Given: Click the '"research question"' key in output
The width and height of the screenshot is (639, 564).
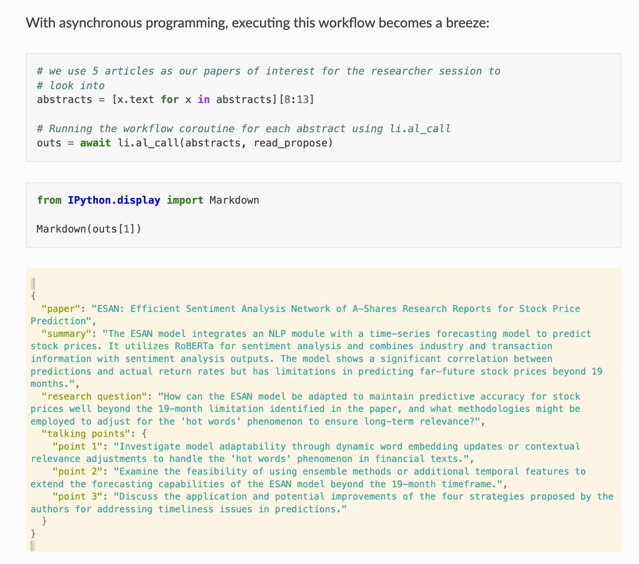Looking at the screenshot, I should 94,397.
